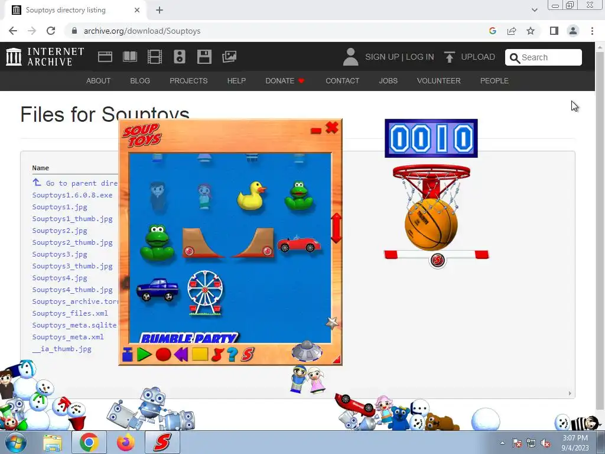Select the right-facing wooden ramp toy
Screen dimensions: 605x454
[253, 242]
